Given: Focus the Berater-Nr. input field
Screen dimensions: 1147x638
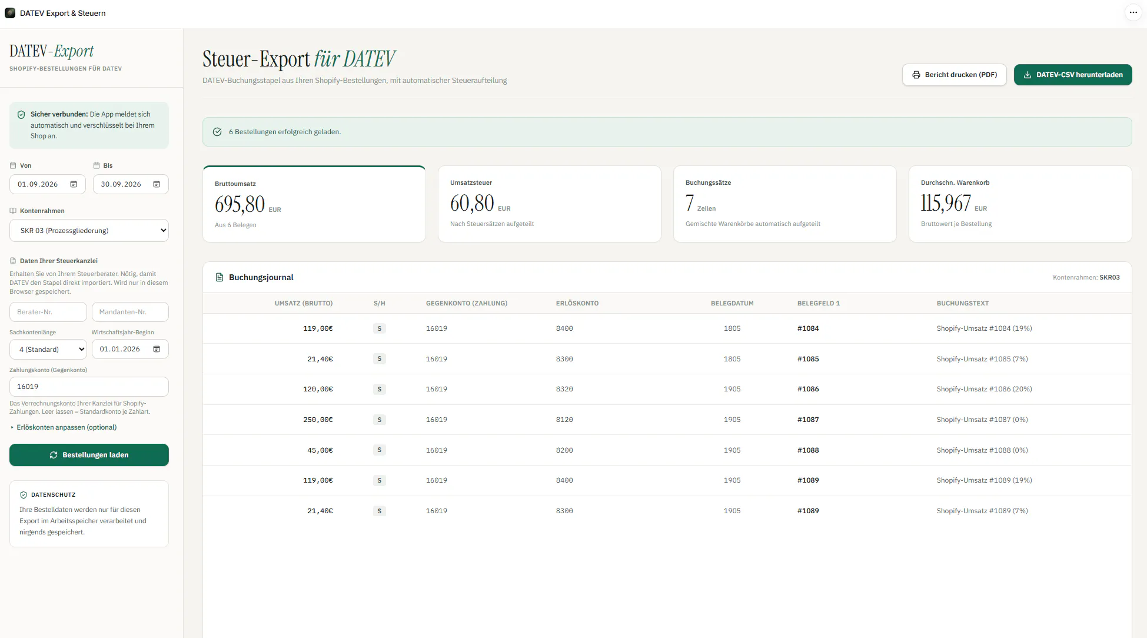Looking at the screenshot, I should tap(48, 312).
